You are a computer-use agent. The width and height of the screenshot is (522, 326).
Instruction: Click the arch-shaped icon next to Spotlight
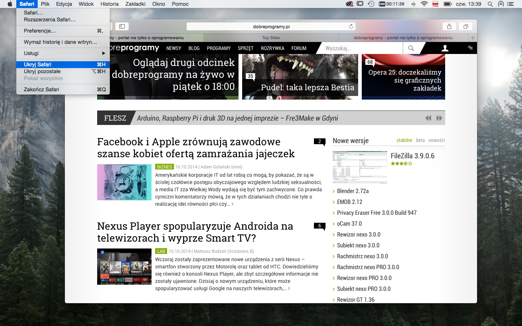[x=501, y=4]
